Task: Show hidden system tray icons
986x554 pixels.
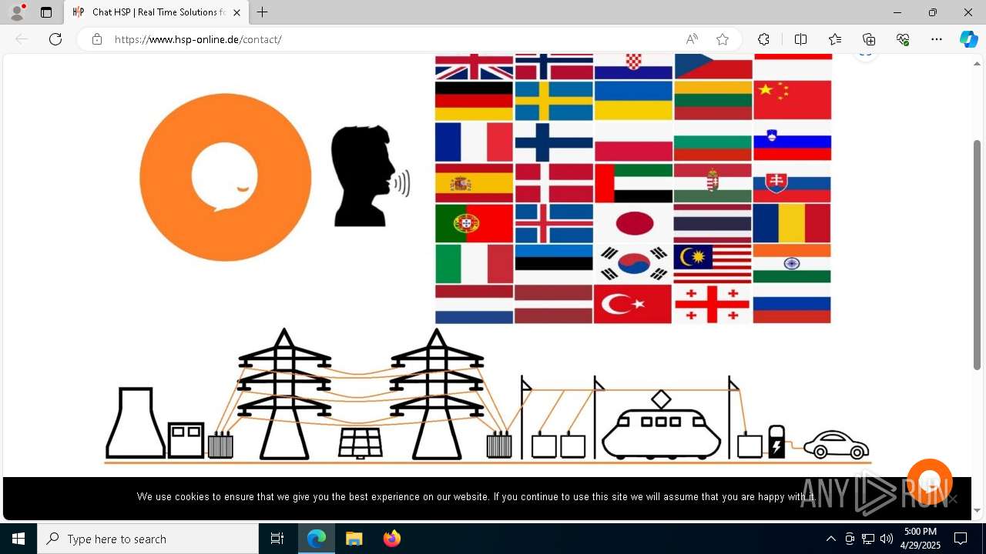Action: pyautogui.click(x=830, y=539)
